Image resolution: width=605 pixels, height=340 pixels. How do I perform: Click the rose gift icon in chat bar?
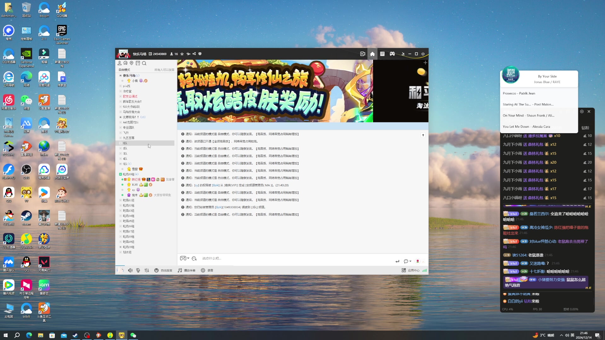418,261
